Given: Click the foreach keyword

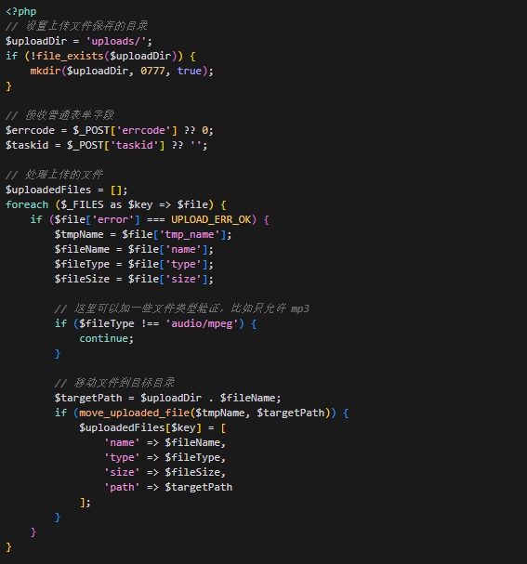Looking at the screenshot, I should pos(27,204).
